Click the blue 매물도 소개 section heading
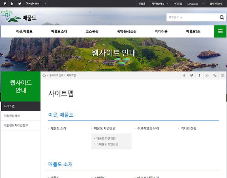This screenshot has width=227, height=178. 60,164
